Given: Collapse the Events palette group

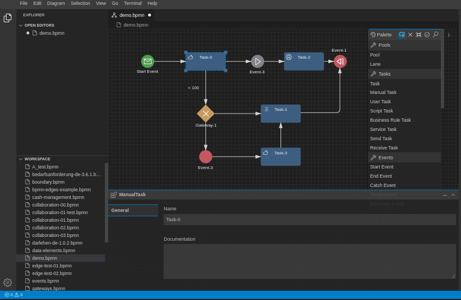Looking at the screenshot, I should pos(404,158).
